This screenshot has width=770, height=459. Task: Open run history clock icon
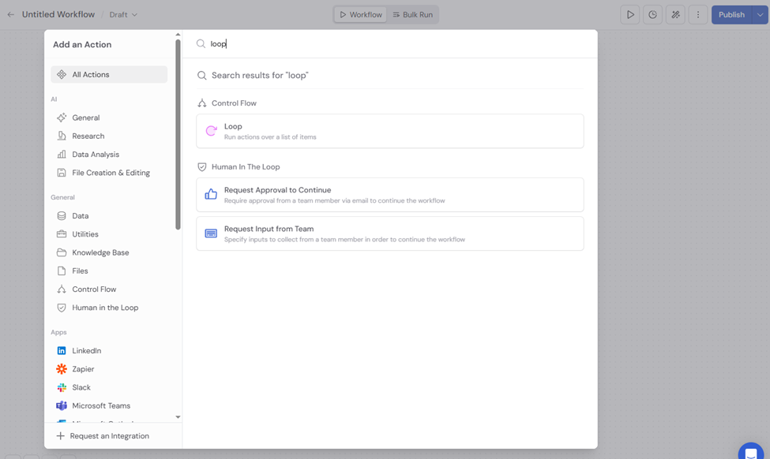(x=652, y=15)
